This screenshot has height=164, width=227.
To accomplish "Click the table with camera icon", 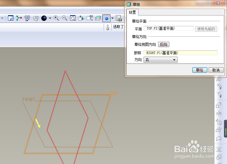I will [x=119, y=18].
